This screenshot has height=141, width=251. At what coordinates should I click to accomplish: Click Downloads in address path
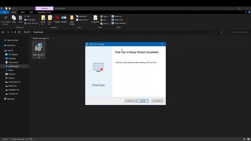pos(38,32)
